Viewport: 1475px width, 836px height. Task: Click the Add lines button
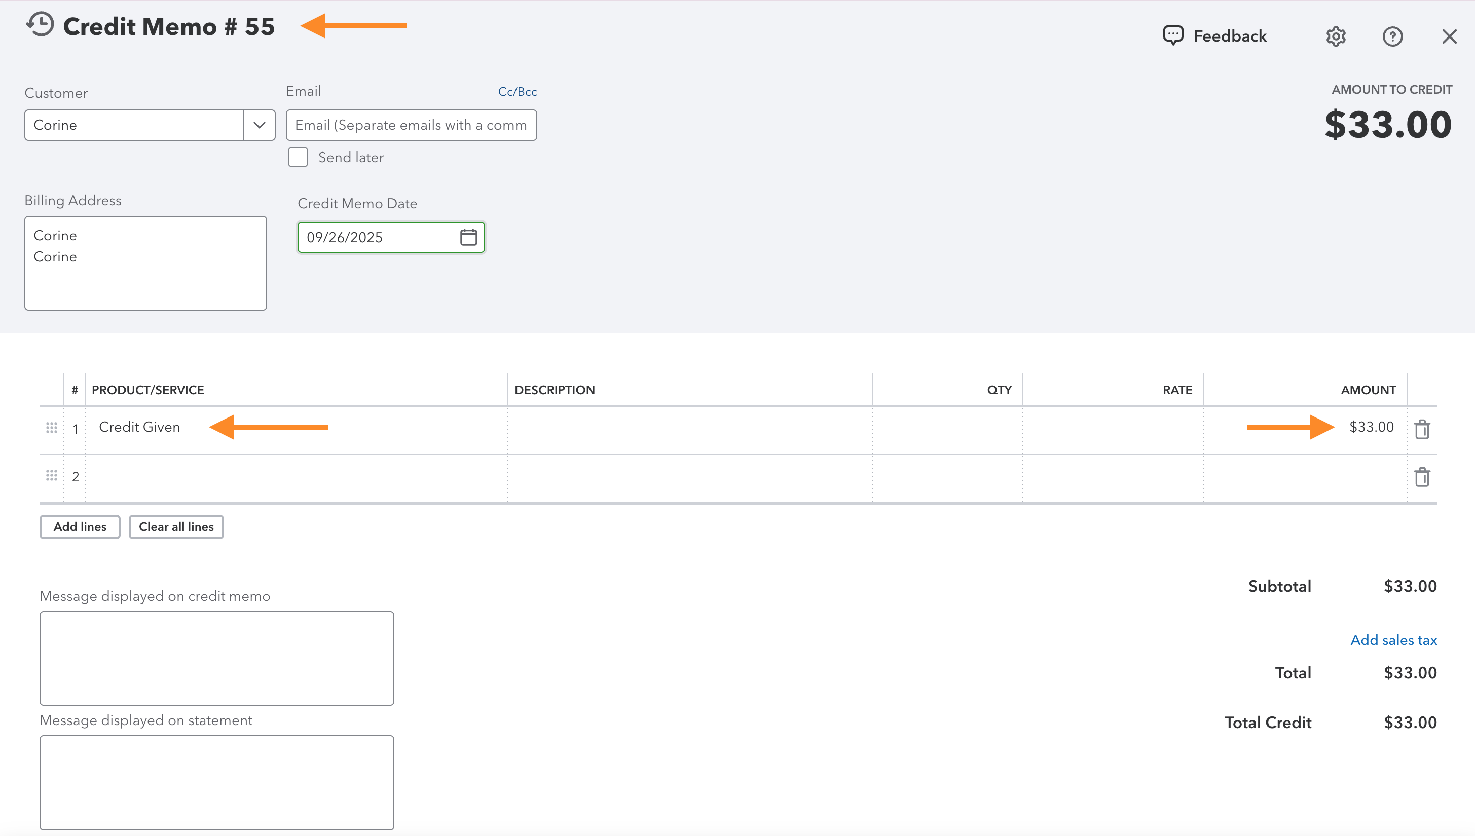point(80,526)
